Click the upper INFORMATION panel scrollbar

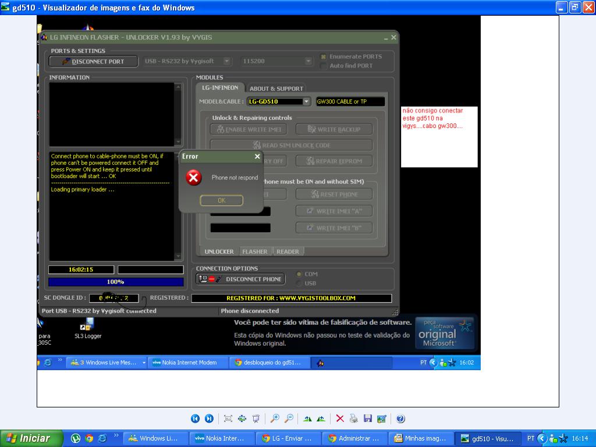point(178,114)
